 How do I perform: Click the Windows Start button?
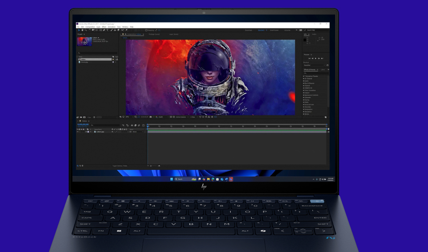(171, 179)
